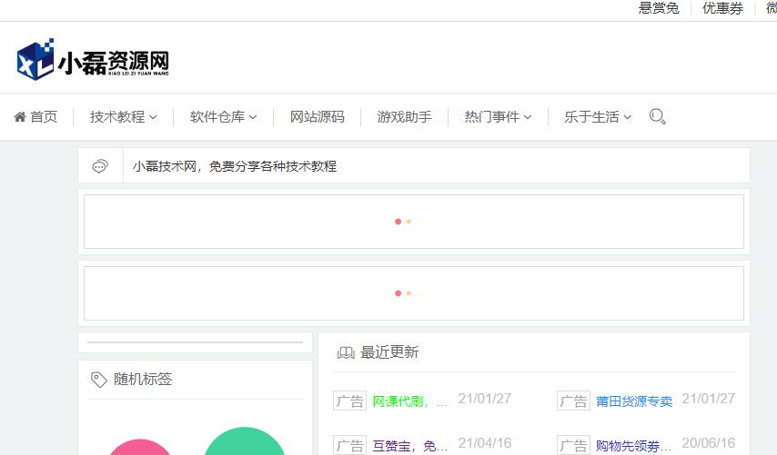The image size is (777, 455).
Task: Click date 20/06/16 next to 购物先领券
Action: 708,443
